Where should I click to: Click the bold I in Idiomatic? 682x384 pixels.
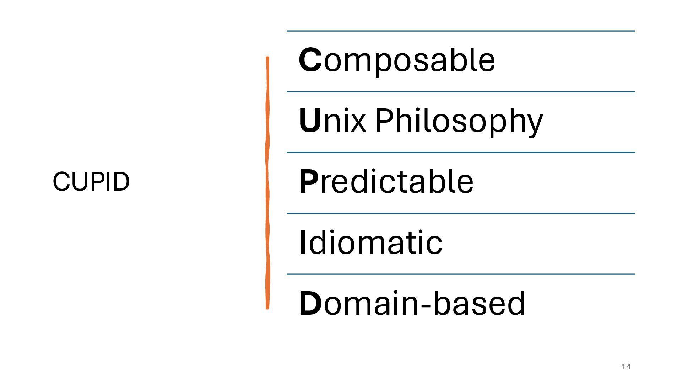tap(303, 242)
